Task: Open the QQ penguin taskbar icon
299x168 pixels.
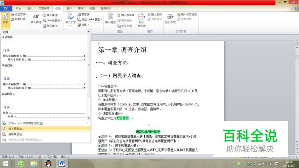Action: coord(49,163)
